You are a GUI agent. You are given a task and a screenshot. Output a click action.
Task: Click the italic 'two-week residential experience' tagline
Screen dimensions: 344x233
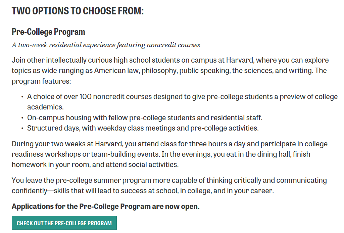[106, 45]
